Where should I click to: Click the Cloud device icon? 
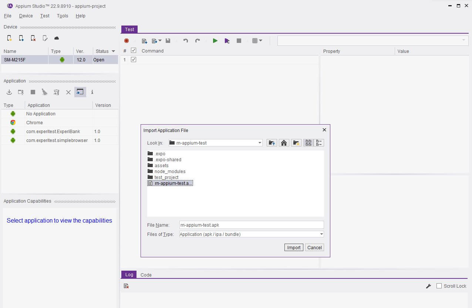(x=57, y=38)
